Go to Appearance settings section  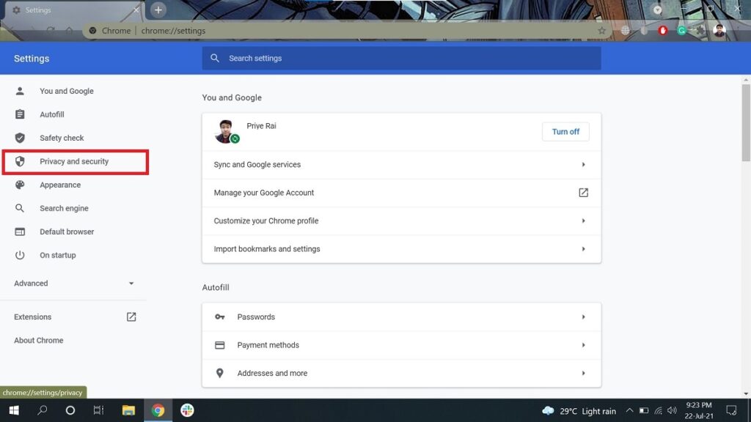[x=60, y=185]
